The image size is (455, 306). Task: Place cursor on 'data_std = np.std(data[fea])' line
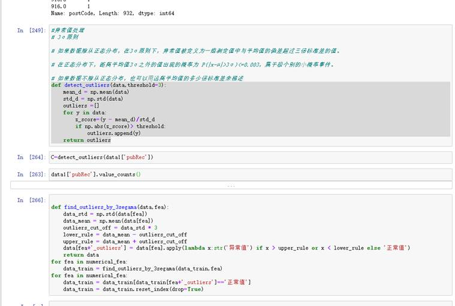pyautogui.click(x=105, y=214)
